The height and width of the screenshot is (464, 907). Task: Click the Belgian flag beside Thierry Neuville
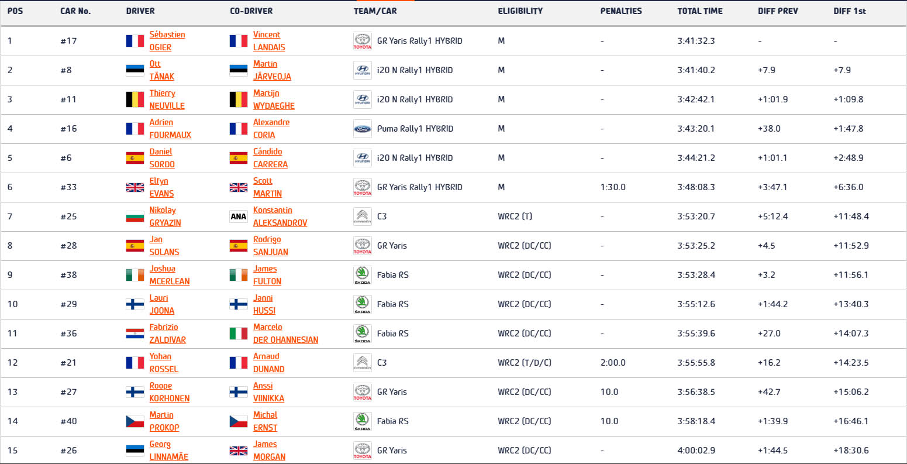point(135,99)
